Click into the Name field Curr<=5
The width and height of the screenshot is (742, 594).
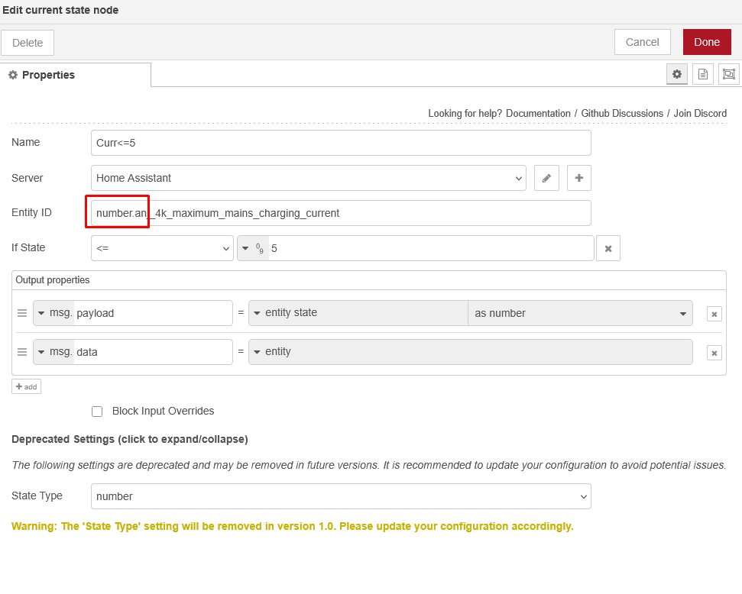[x=341, y=143]
